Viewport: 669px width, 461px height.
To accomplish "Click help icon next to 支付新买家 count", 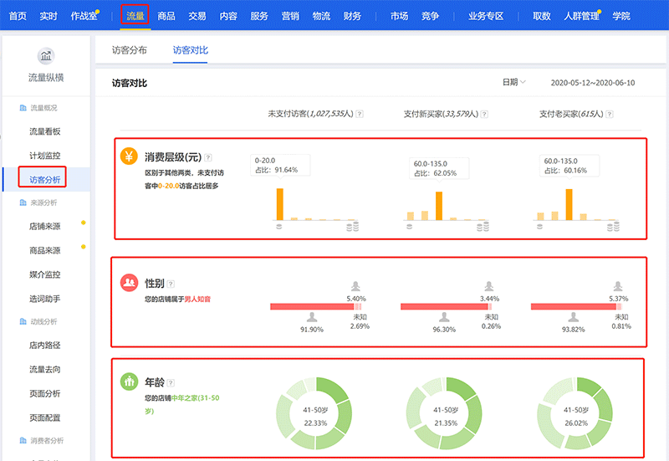I will 484,114.
